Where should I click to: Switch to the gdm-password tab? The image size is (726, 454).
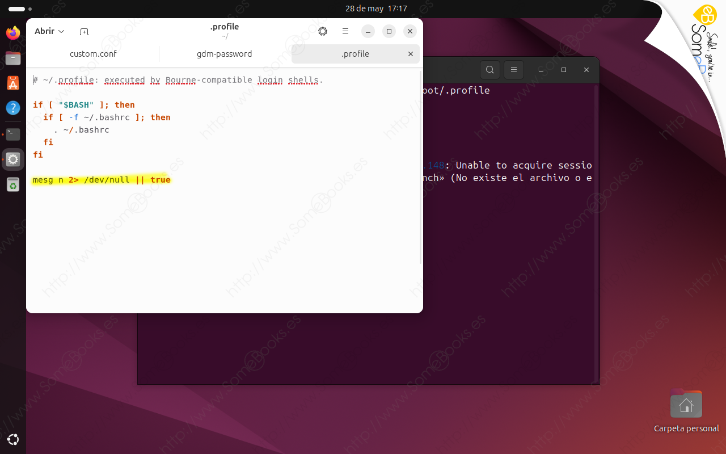click(224, 54)
